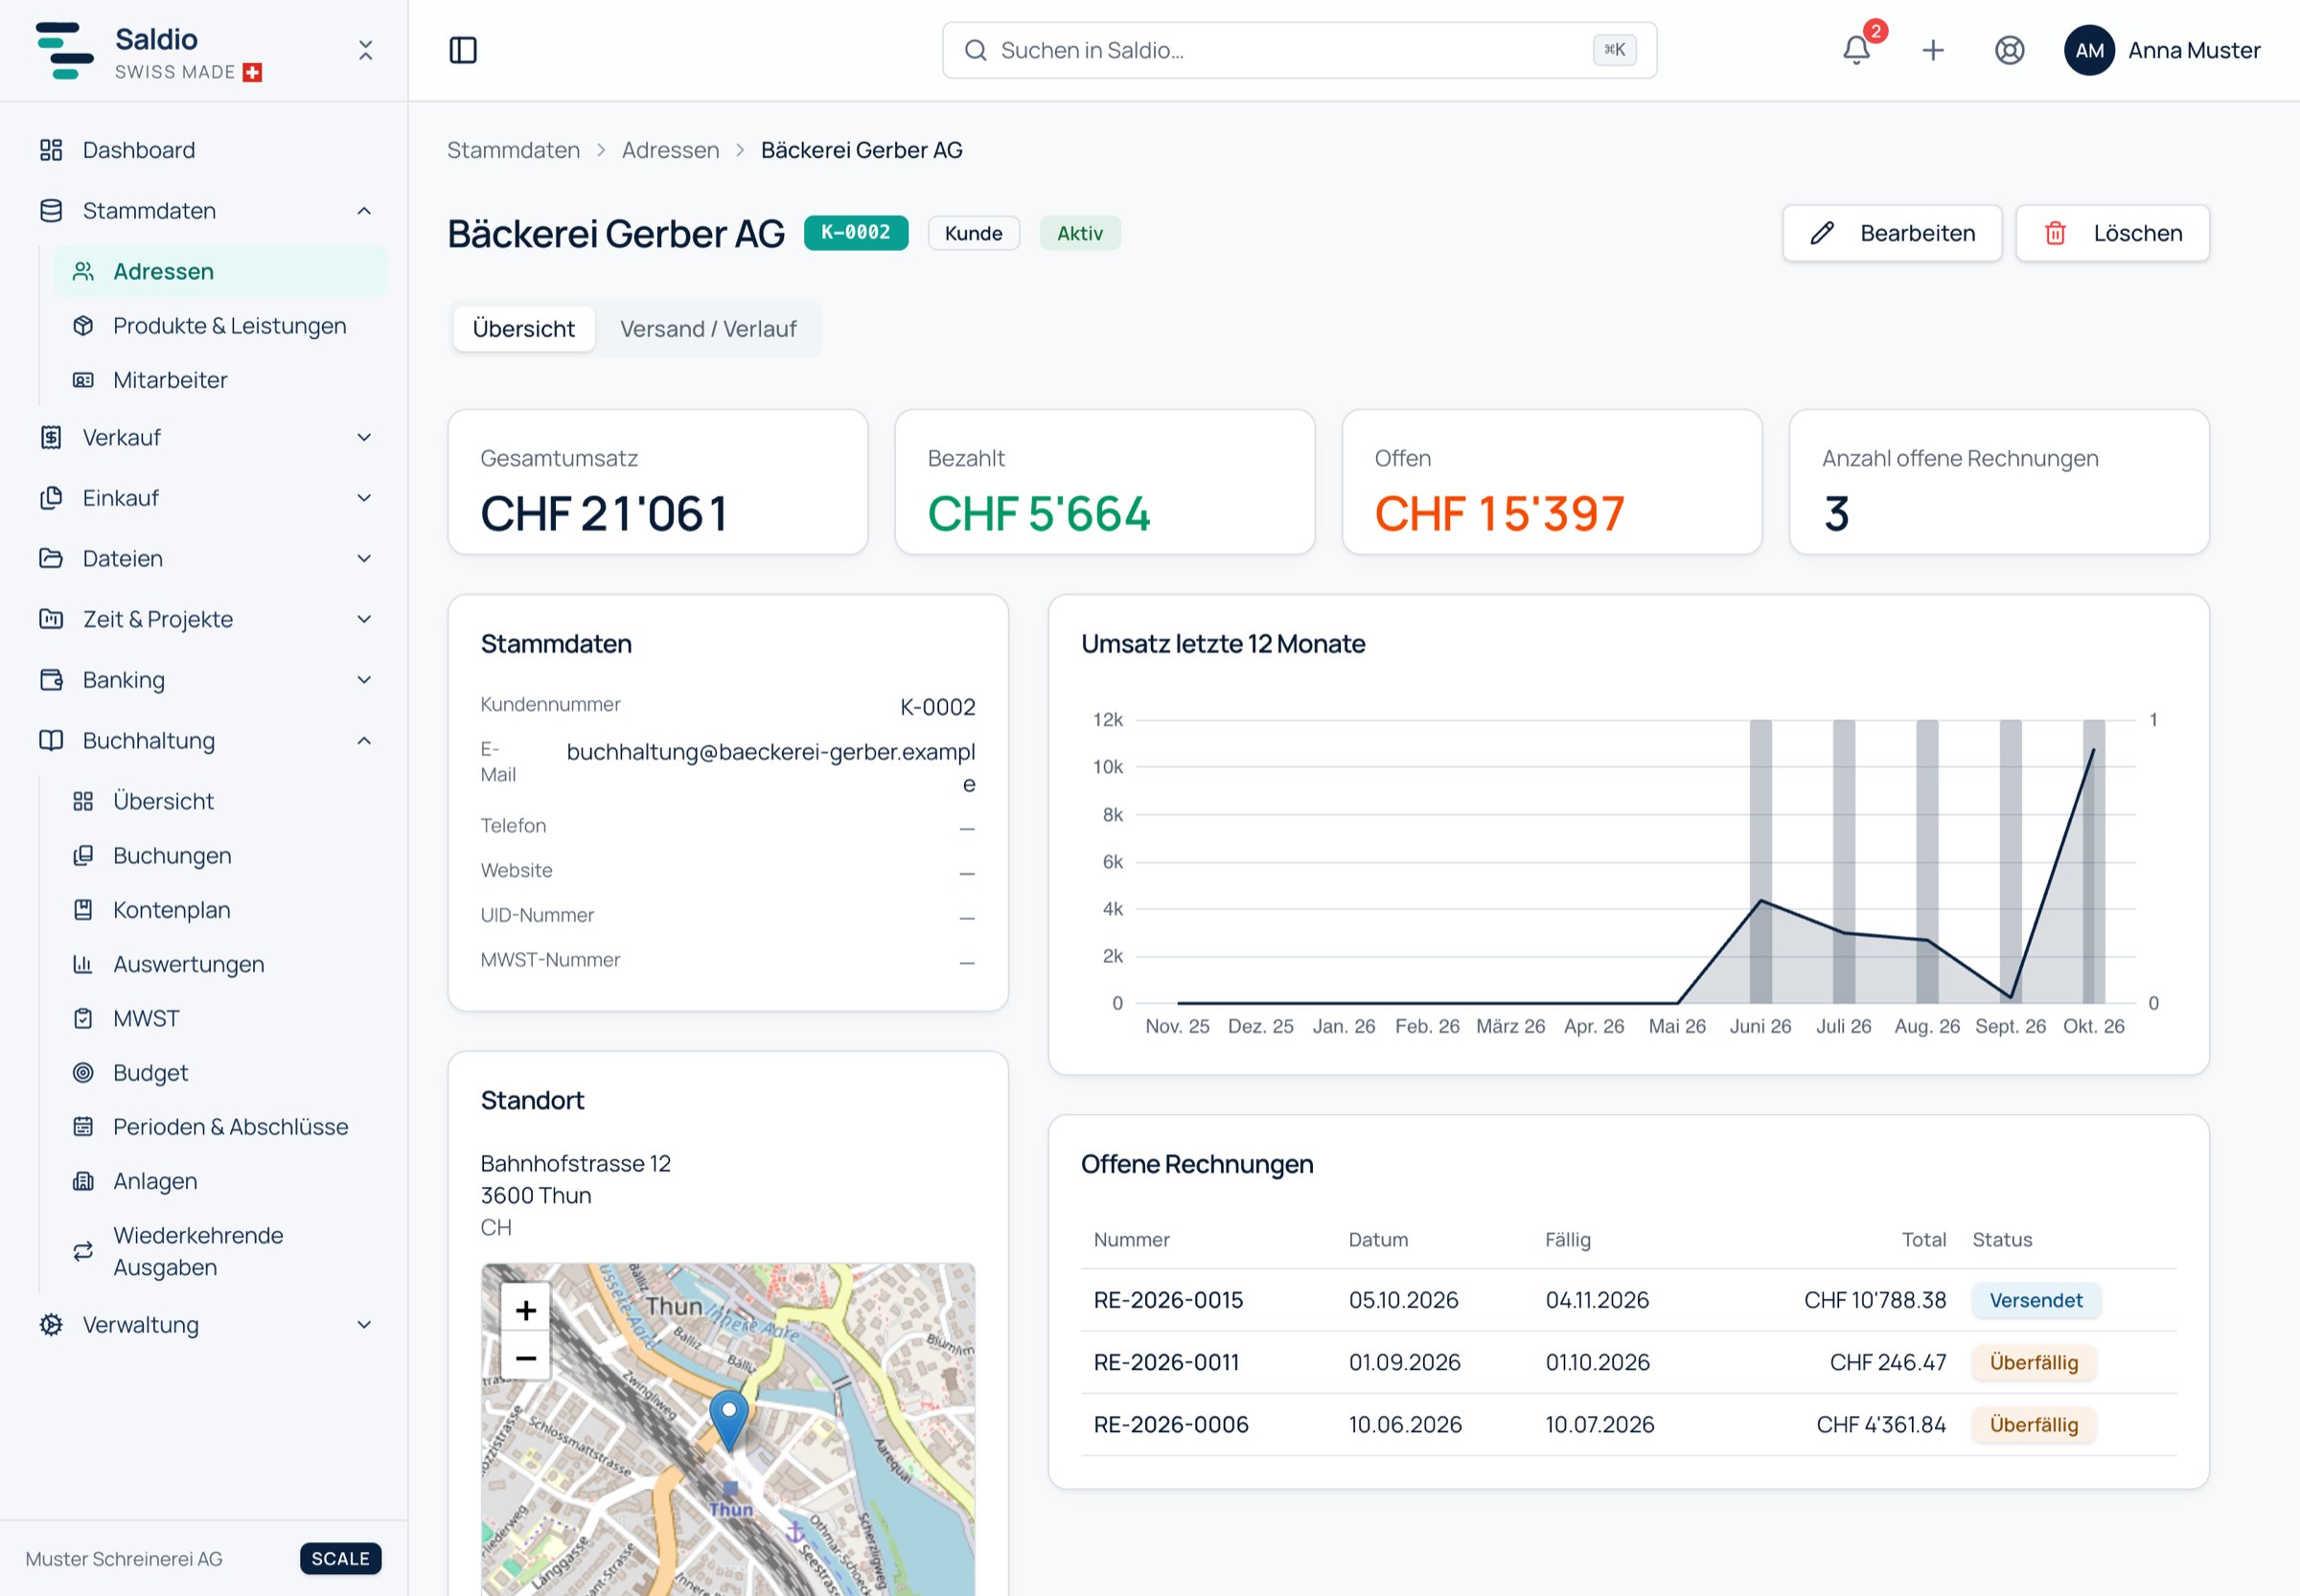Screen dimensions: 2300x1596
Task: Select Adressen in the sidebar
Action: coord(220,272)
